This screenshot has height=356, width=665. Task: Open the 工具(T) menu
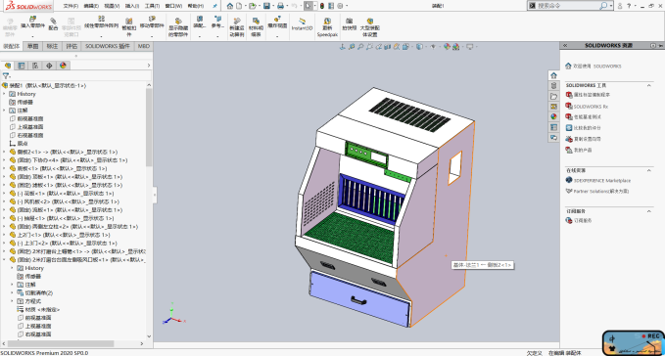click(x=152, y=6)
